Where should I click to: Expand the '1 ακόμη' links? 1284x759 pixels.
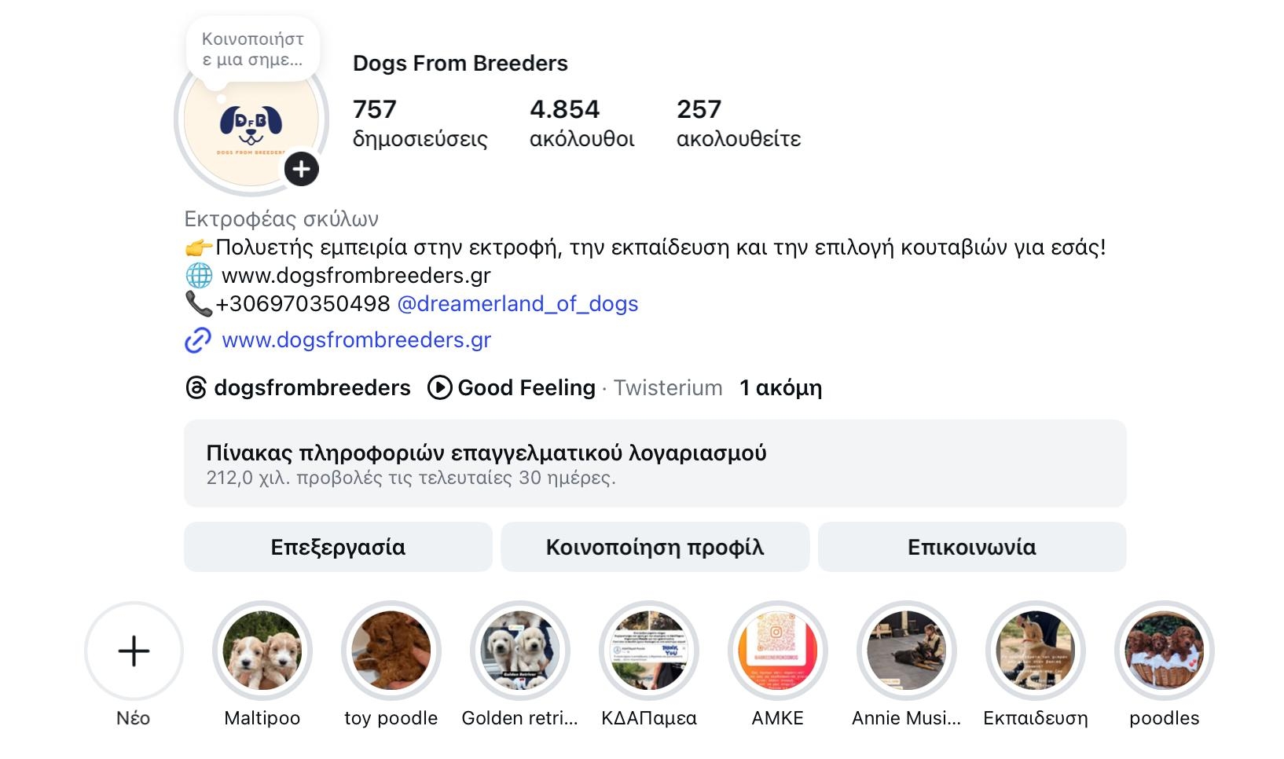tap(780, 387)
